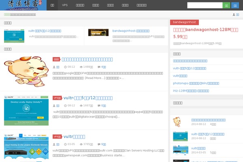Click author icon on views-1667 post
This screenshot has width=243, height=162.
click(54, 106)
